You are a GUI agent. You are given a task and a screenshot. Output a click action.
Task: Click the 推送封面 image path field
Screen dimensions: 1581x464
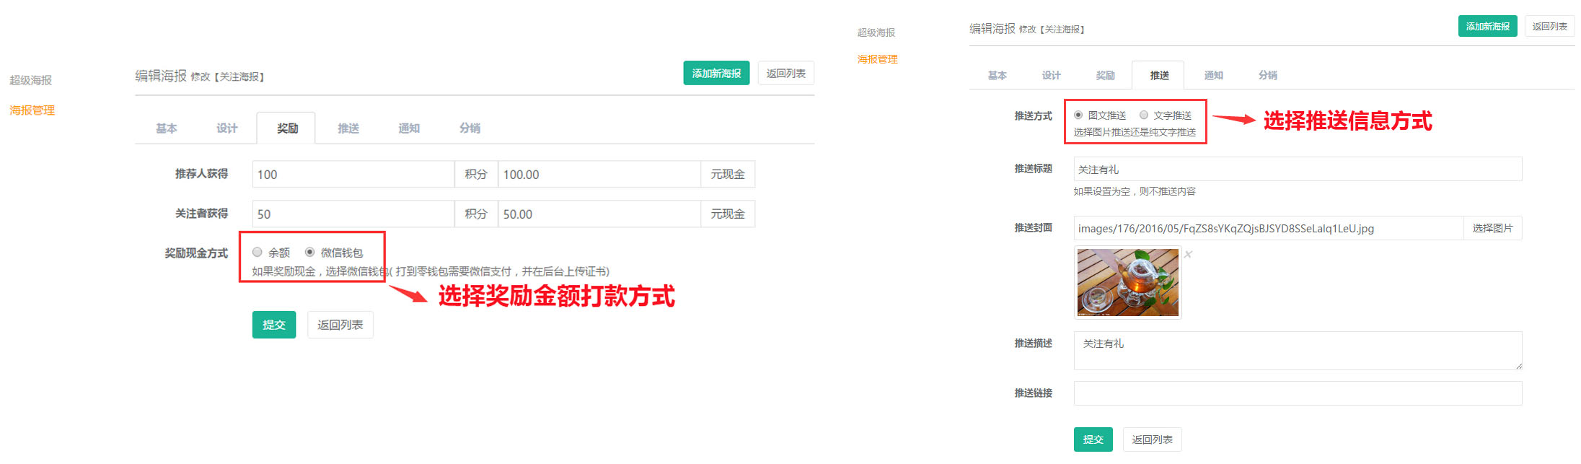[1267, 229]
